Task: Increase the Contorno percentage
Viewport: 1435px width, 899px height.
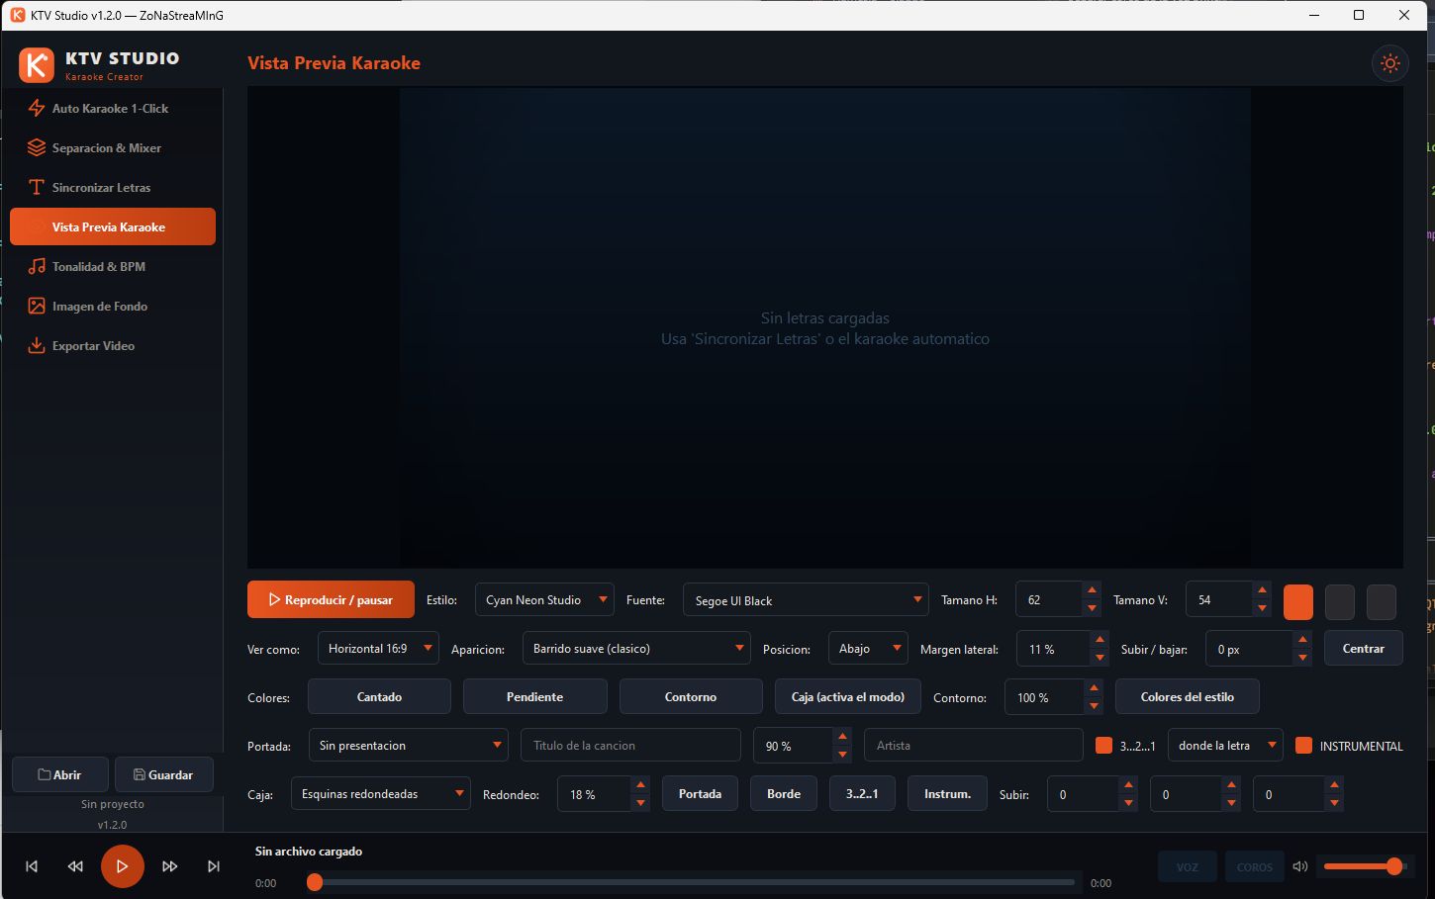Action: coord(1094,687)
